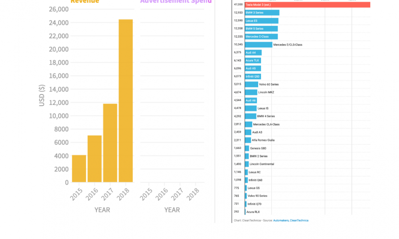The width and height of the screenshot is (399, 239).
Task: Select the 4,674 sales value
Action: (x=237, y=92)
